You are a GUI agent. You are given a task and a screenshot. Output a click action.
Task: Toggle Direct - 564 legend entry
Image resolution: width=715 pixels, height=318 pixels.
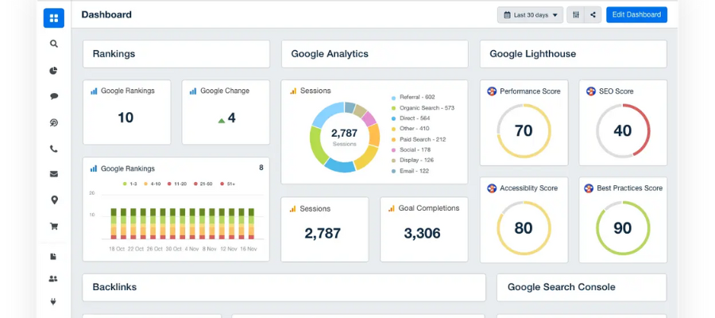(x=411, y=118)
